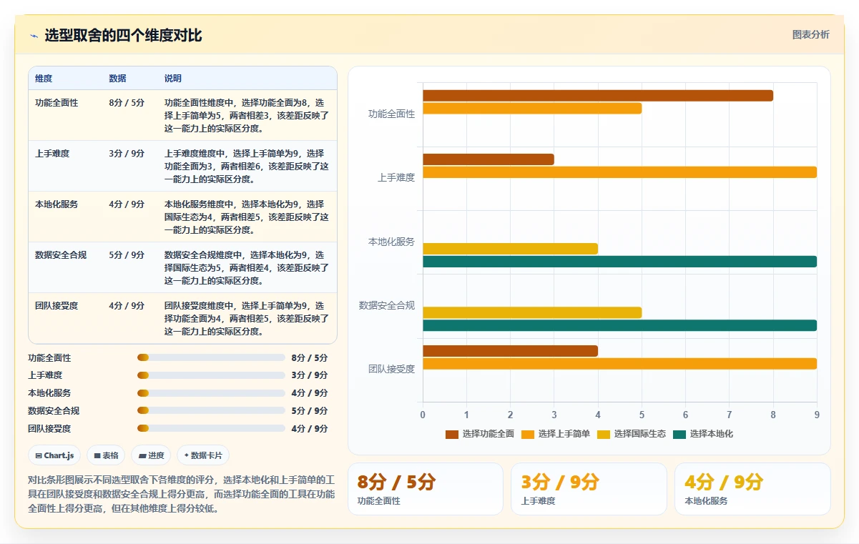Select the 数据安全合规 table row label

point(61,255)
